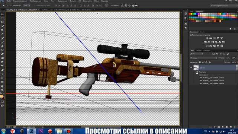
Task: Select the Move tool in toolbox
Action: [2, 14]
